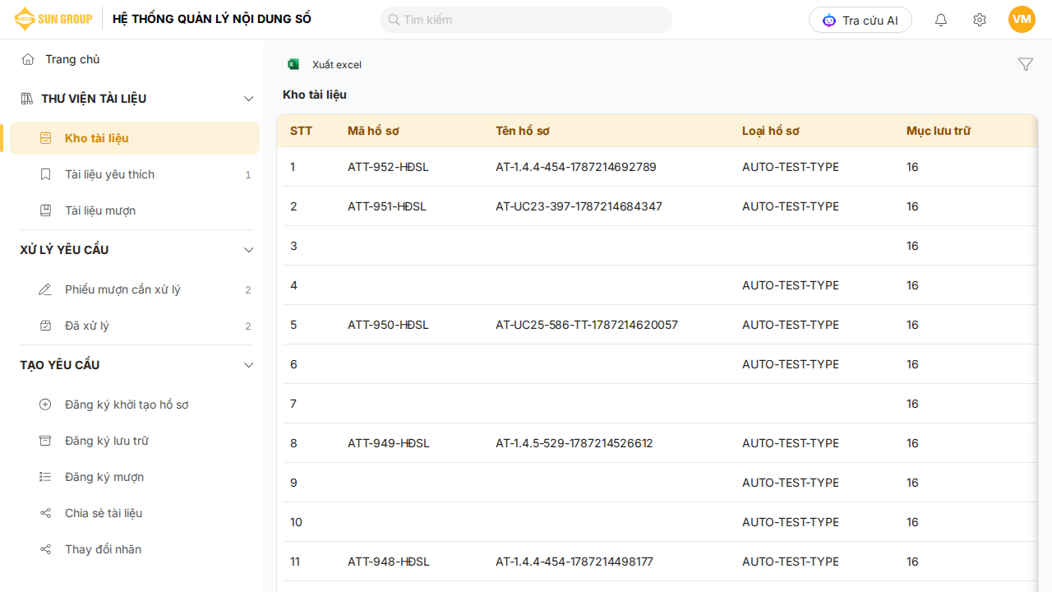Open settings gear in header

click(x=980, y=20)
